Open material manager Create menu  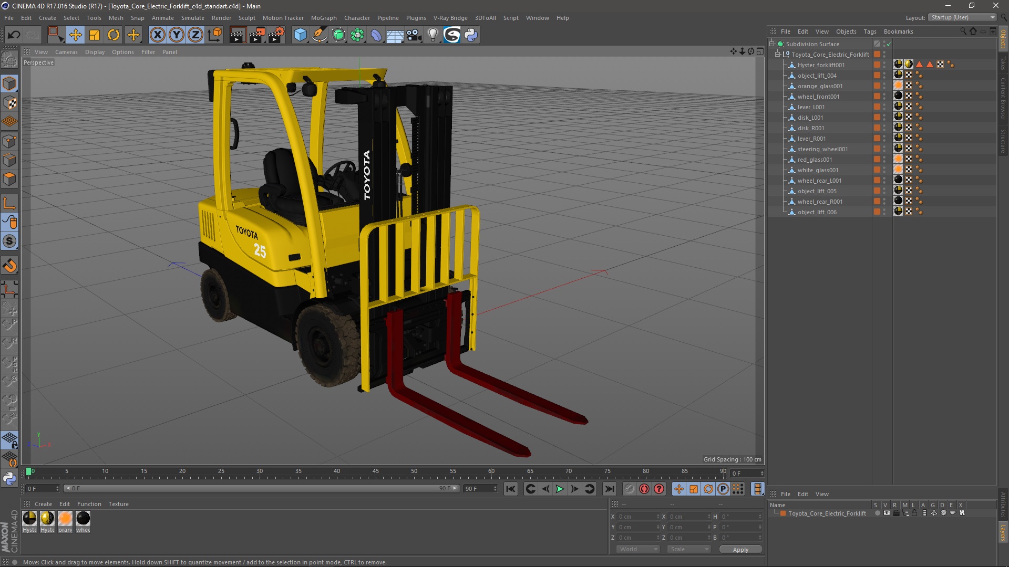43,504
